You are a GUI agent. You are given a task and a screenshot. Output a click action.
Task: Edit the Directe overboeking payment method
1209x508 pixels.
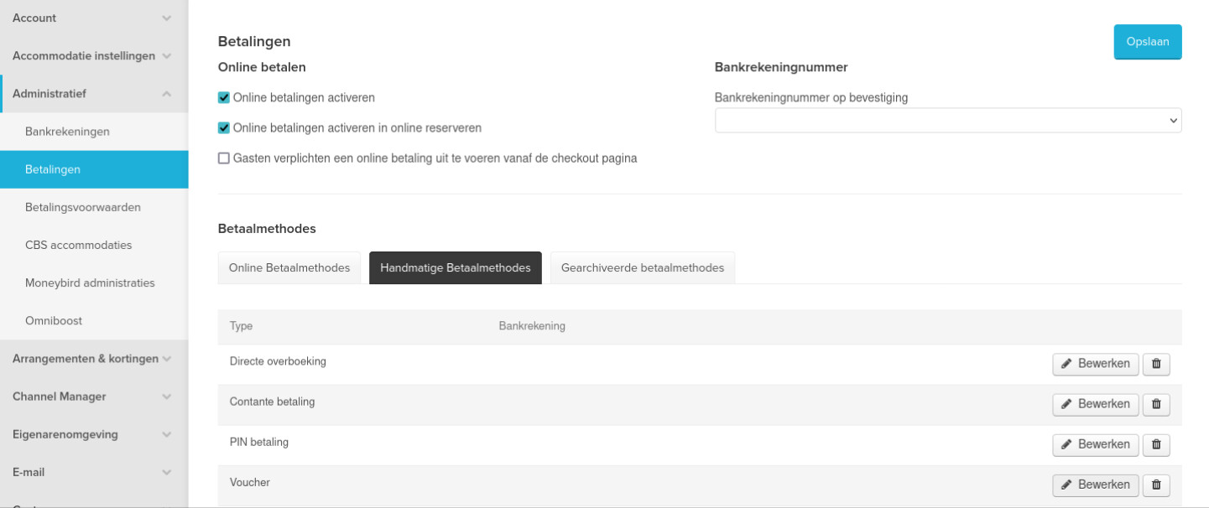point(1095,364)
